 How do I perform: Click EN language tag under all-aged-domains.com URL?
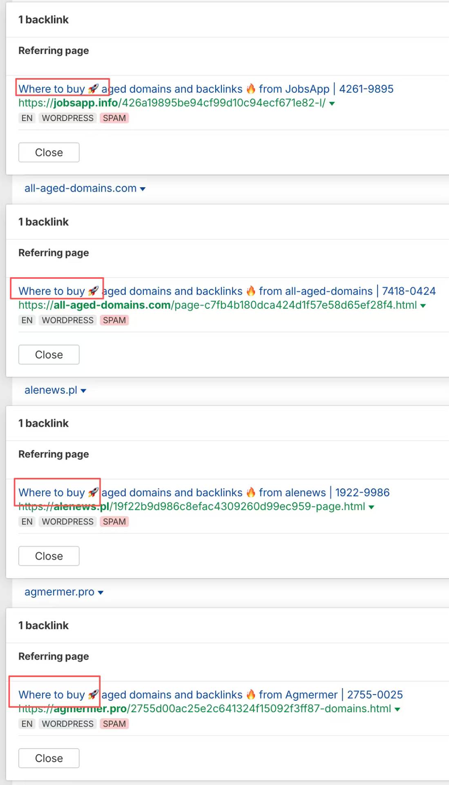click(27, 320)
